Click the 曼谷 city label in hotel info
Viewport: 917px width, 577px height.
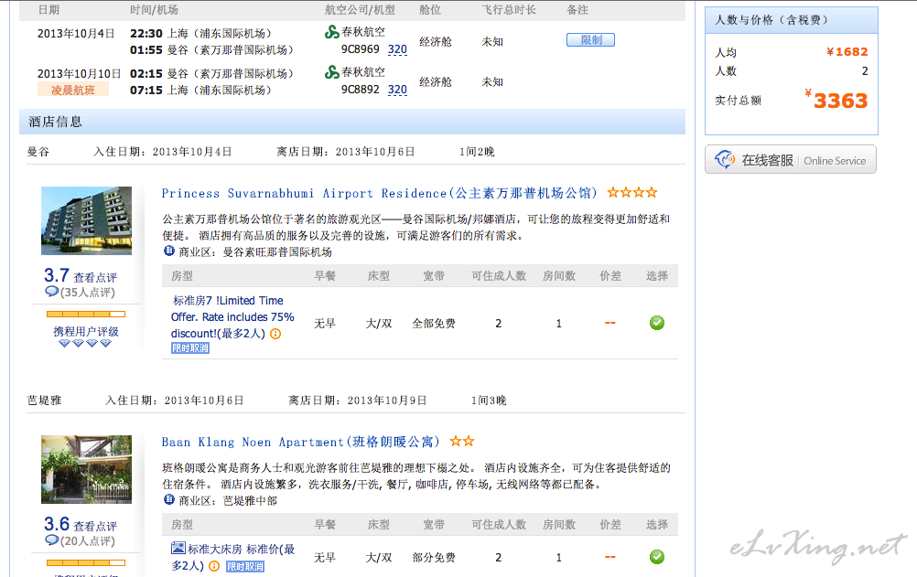point(38,152)
